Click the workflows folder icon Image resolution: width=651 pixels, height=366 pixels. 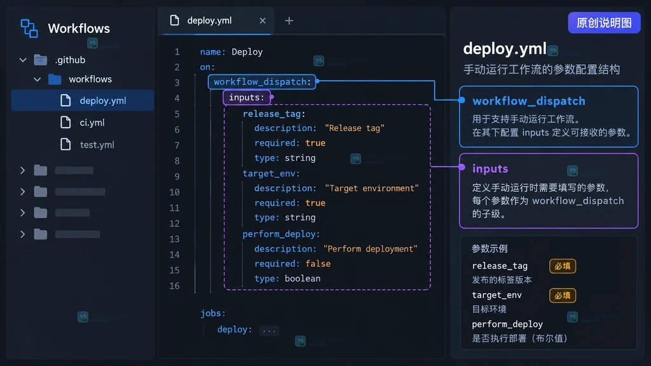(x=55, y=79)
